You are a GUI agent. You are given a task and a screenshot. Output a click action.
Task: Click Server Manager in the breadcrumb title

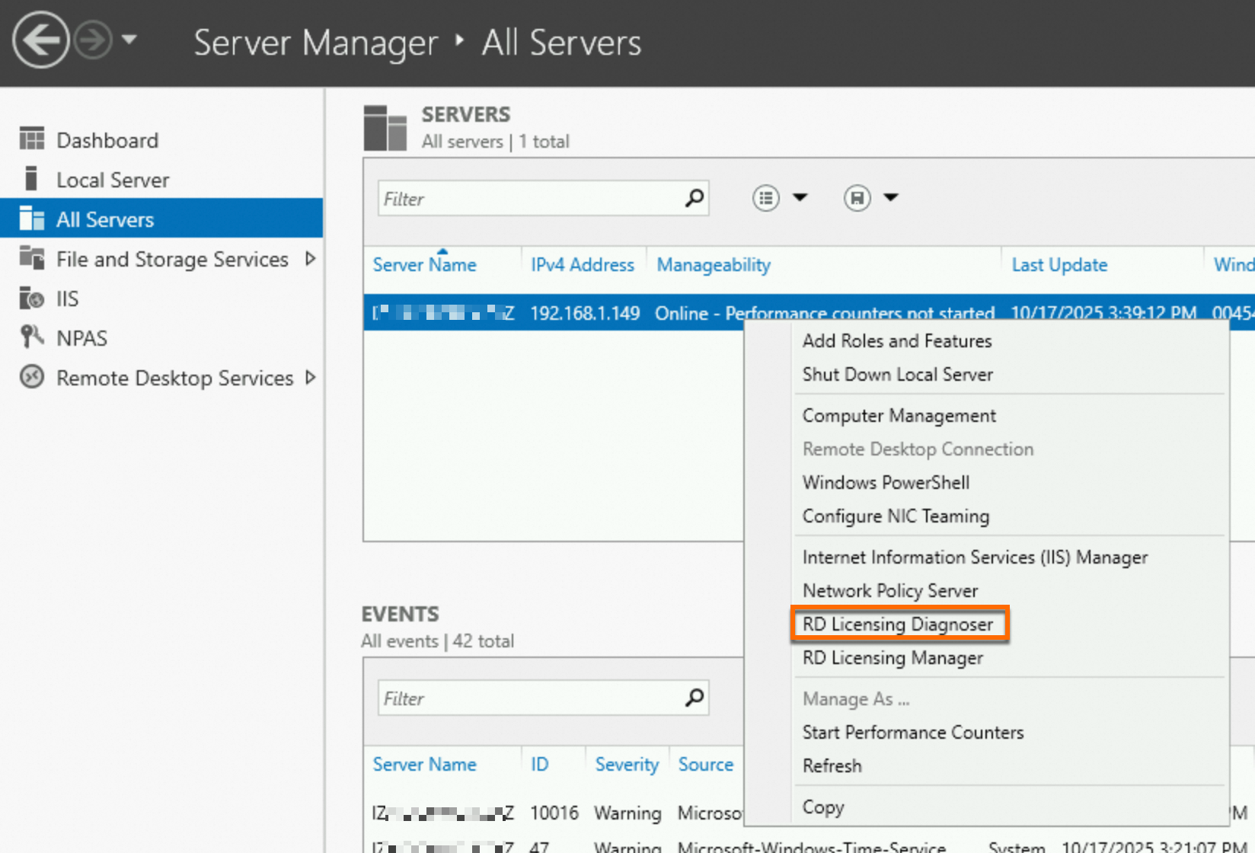[316, 43]
